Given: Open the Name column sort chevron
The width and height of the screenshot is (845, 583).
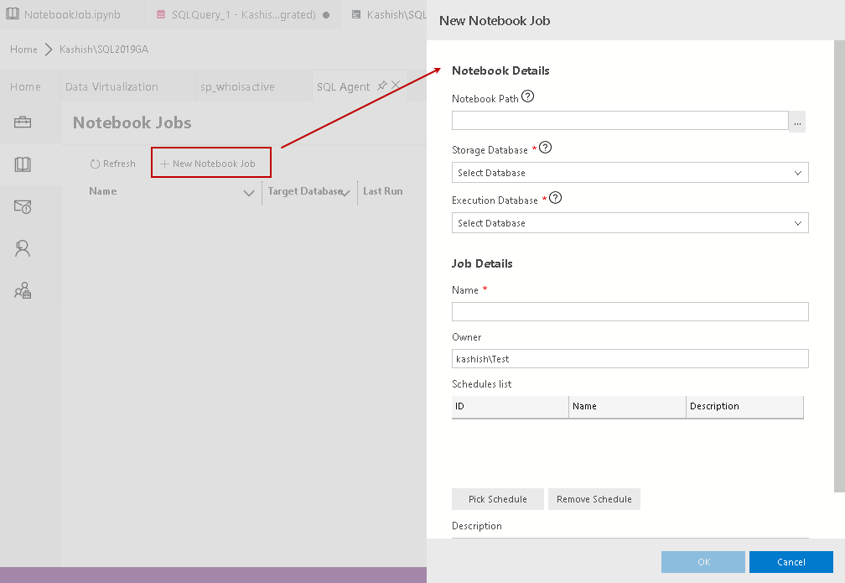Looking at the screenshot, I should click(248, 193).
